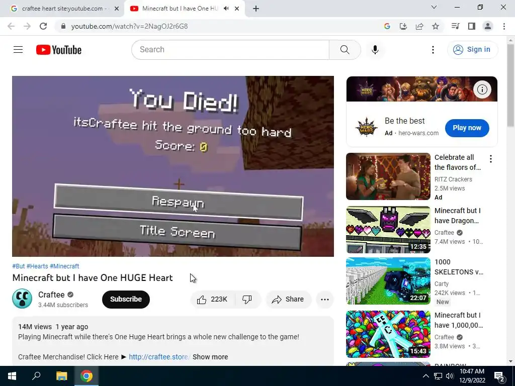Open a new Chrome tab
Viewport: 515px width, 386px height.
coord(256,9)
